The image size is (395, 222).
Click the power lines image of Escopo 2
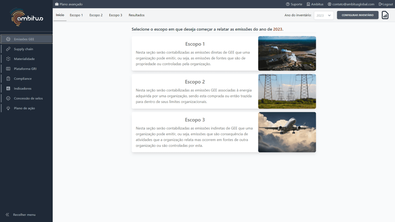click(287, 91)
